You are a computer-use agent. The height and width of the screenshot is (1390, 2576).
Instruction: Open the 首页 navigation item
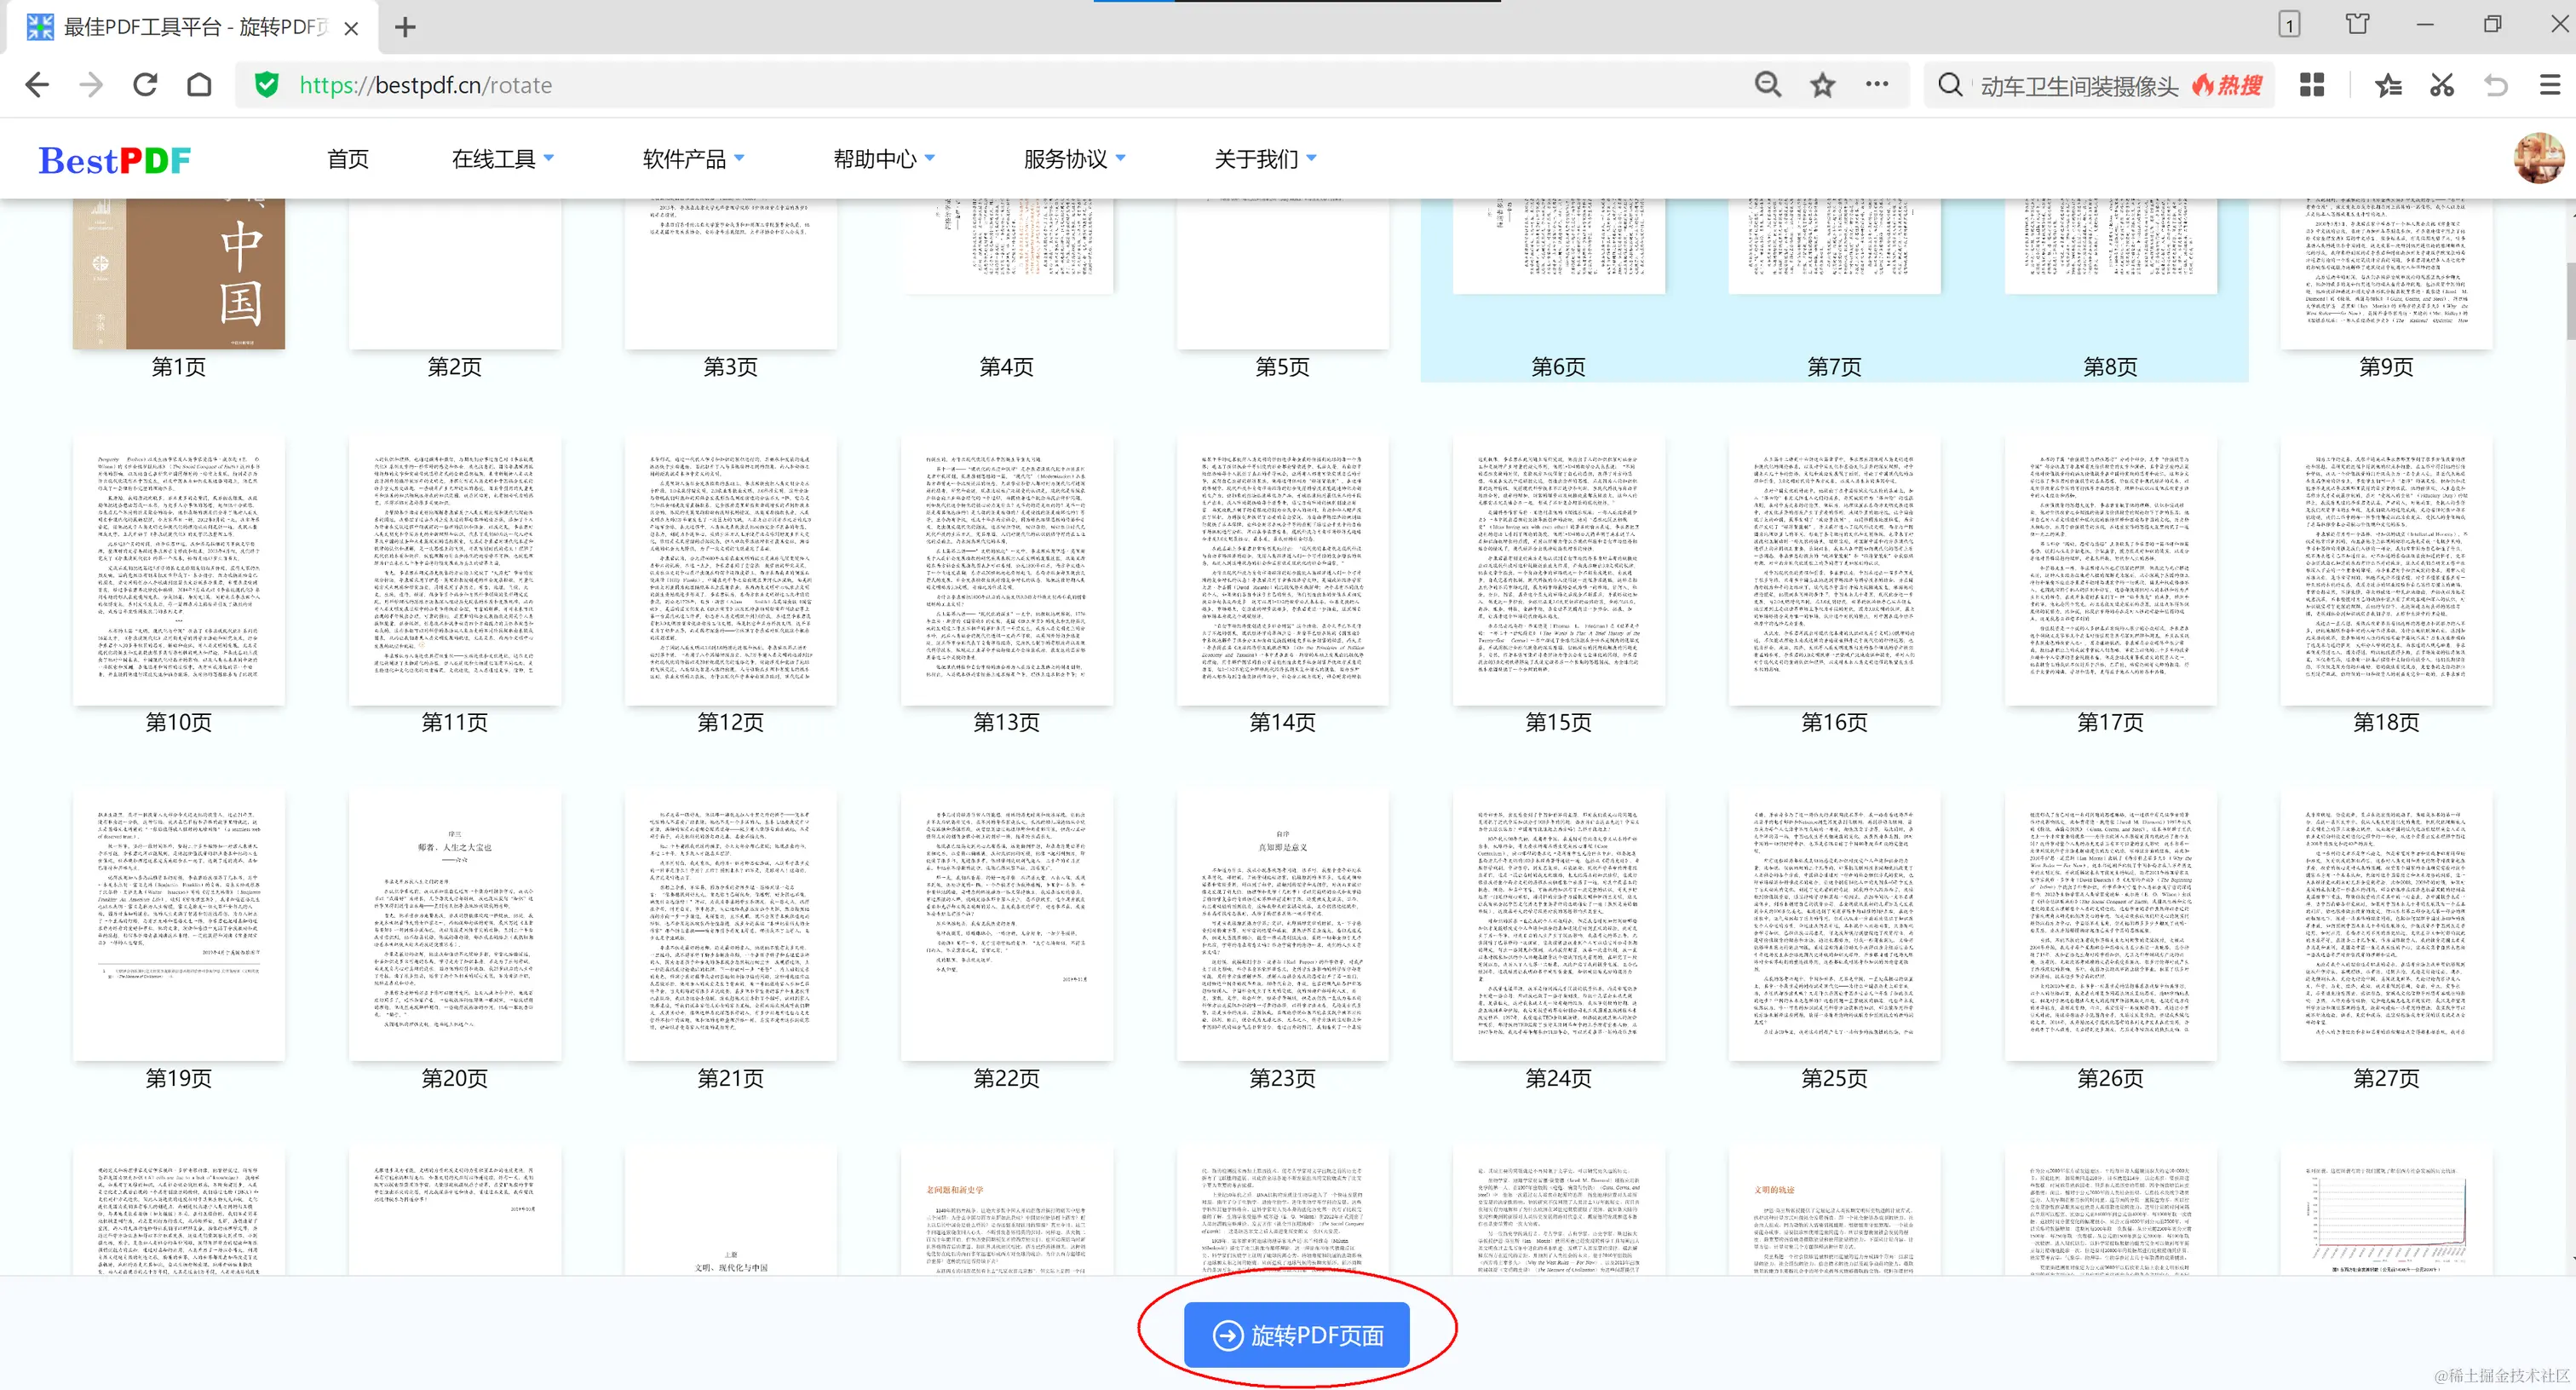(x=347, y=159)
